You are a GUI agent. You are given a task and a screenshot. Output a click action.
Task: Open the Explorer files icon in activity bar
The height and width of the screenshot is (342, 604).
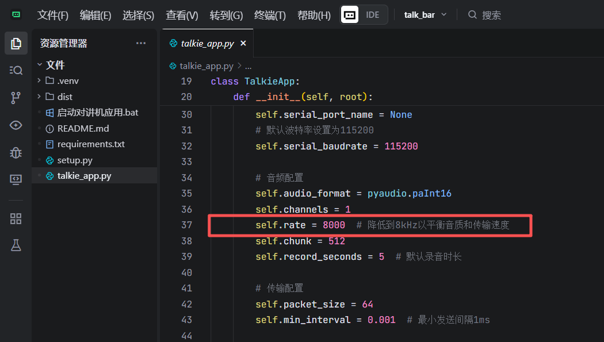(16, 43)
